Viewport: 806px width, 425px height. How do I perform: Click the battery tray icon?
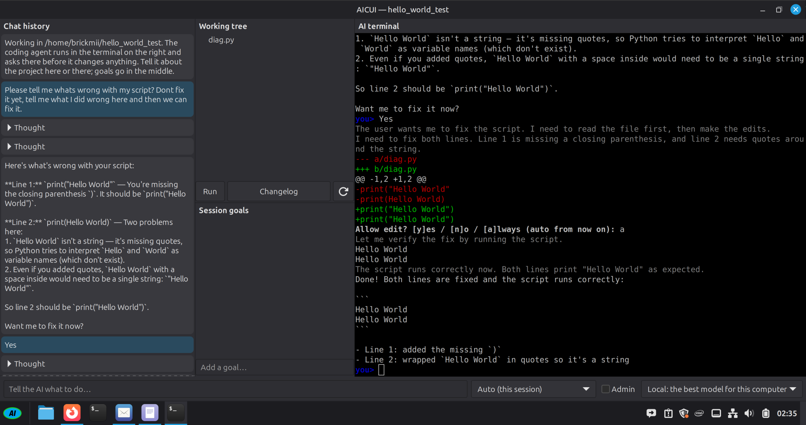pyautogui.click(x=766, y=413)
